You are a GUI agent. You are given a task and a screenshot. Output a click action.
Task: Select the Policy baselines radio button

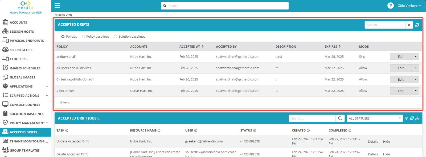tap(83, 37)
